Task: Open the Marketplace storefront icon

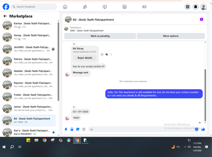Action: pos(125,7)
